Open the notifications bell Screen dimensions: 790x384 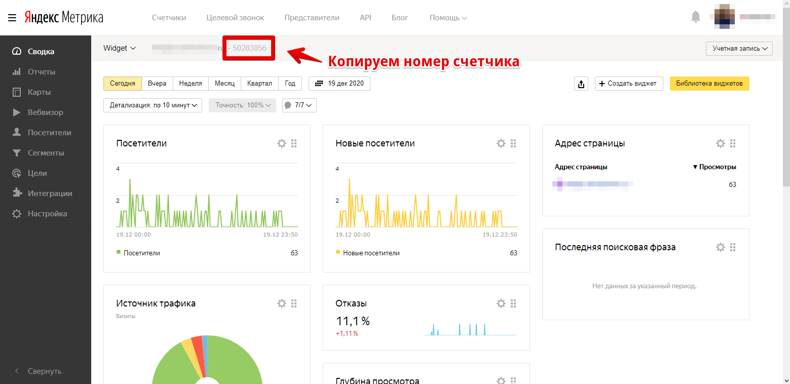click(x=696, y=17)
